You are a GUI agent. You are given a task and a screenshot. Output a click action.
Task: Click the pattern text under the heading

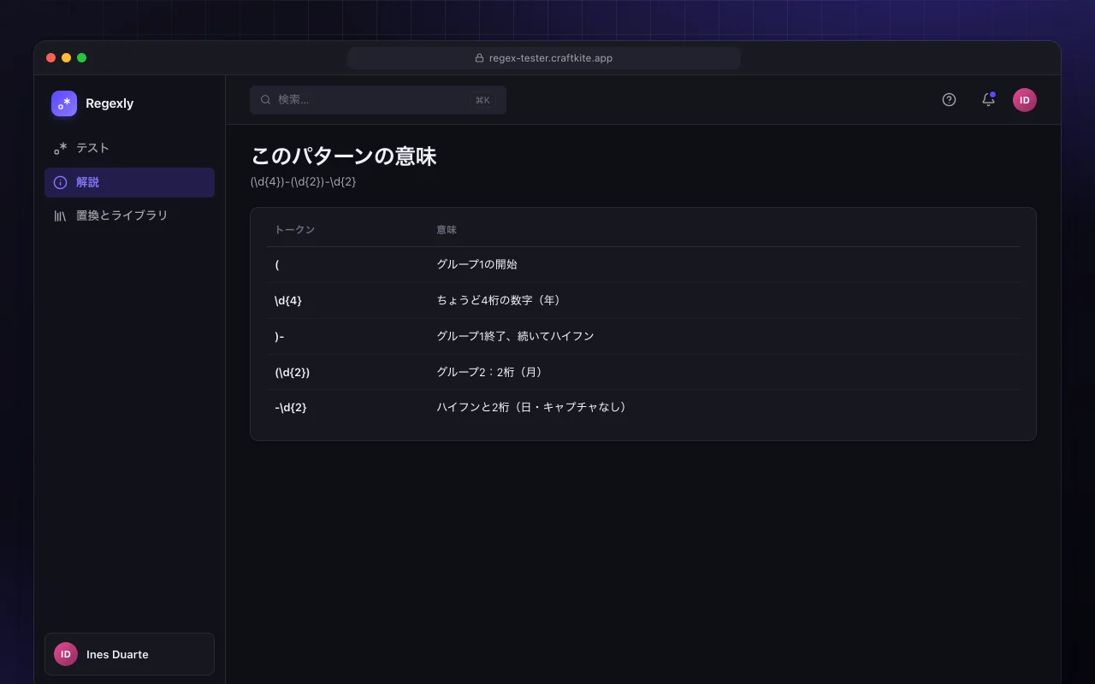303,182
